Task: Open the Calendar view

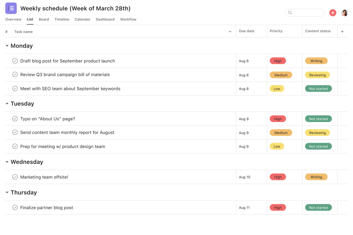Action: point(82,19)
